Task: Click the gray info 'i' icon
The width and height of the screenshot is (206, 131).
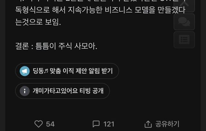Action: click(25, 91)
